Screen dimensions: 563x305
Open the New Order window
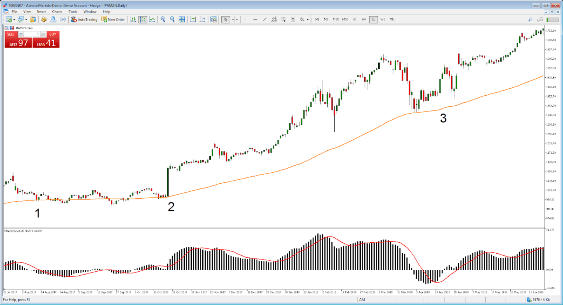tap(113, 19)
